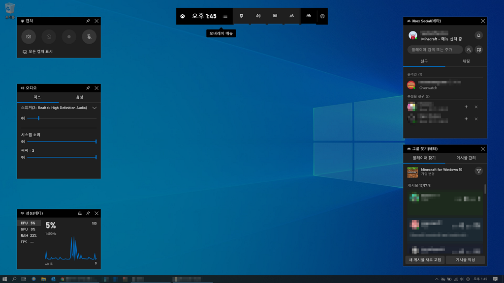Screen dimensions: 504x283
Task: Adjust the main speaker volume slider
Action: click(62, 118)
